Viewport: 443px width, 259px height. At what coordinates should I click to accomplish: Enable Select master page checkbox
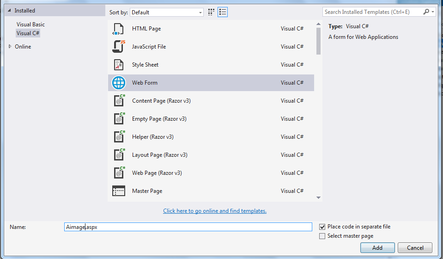(322, 236)
